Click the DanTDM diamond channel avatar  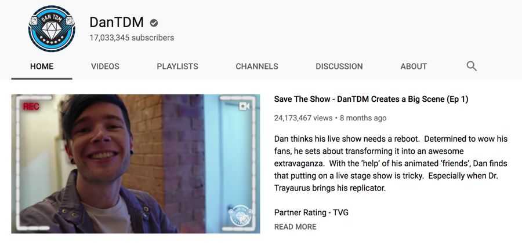coord(52,29)
